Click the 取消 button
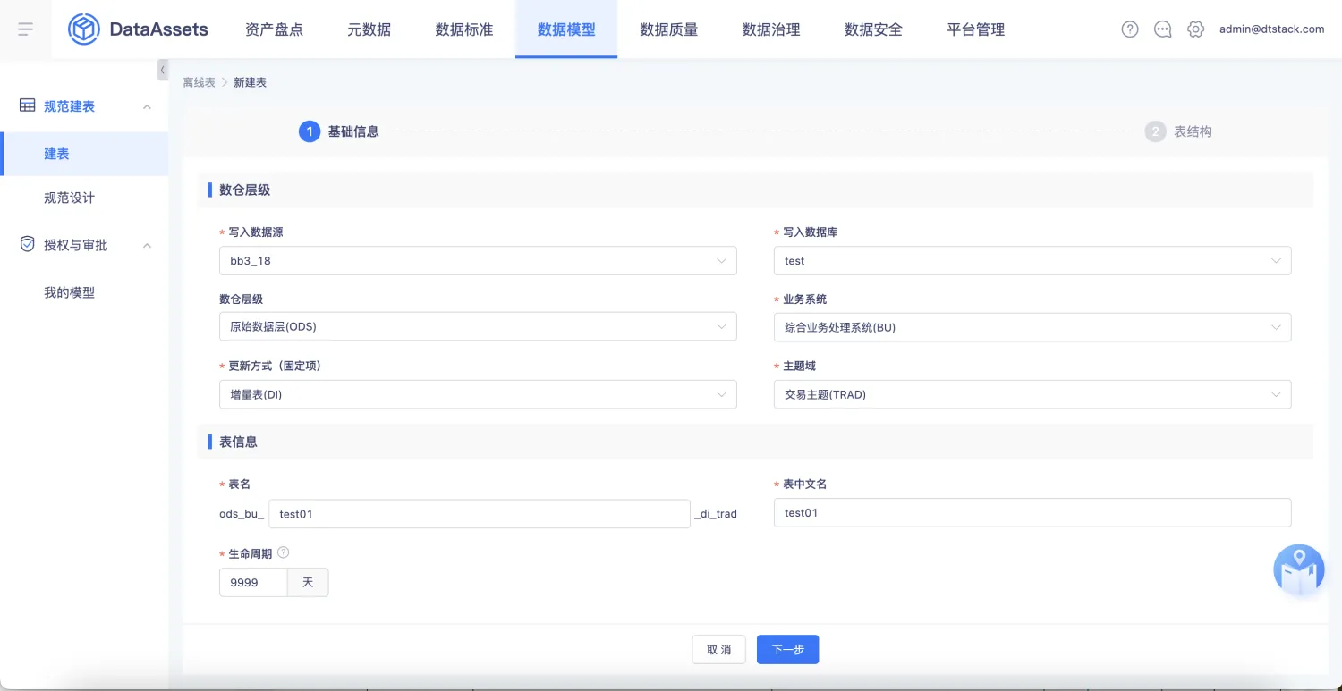The width and height of the screenshot is (1342, 691). click(x=719, y=649)
